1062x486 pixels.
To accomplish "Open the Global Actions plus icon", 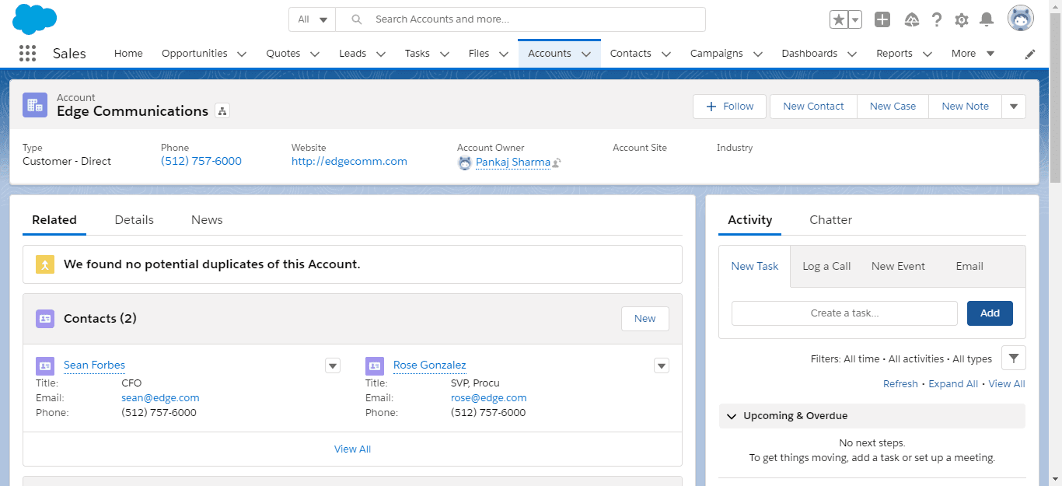I will [x=882, y=20].
